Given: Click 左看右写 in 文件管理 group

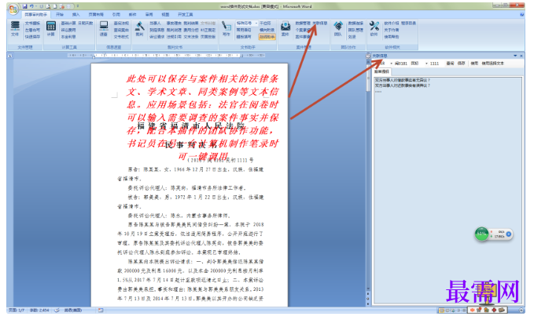Looking at the screenshot, I should tap(32, 30).
